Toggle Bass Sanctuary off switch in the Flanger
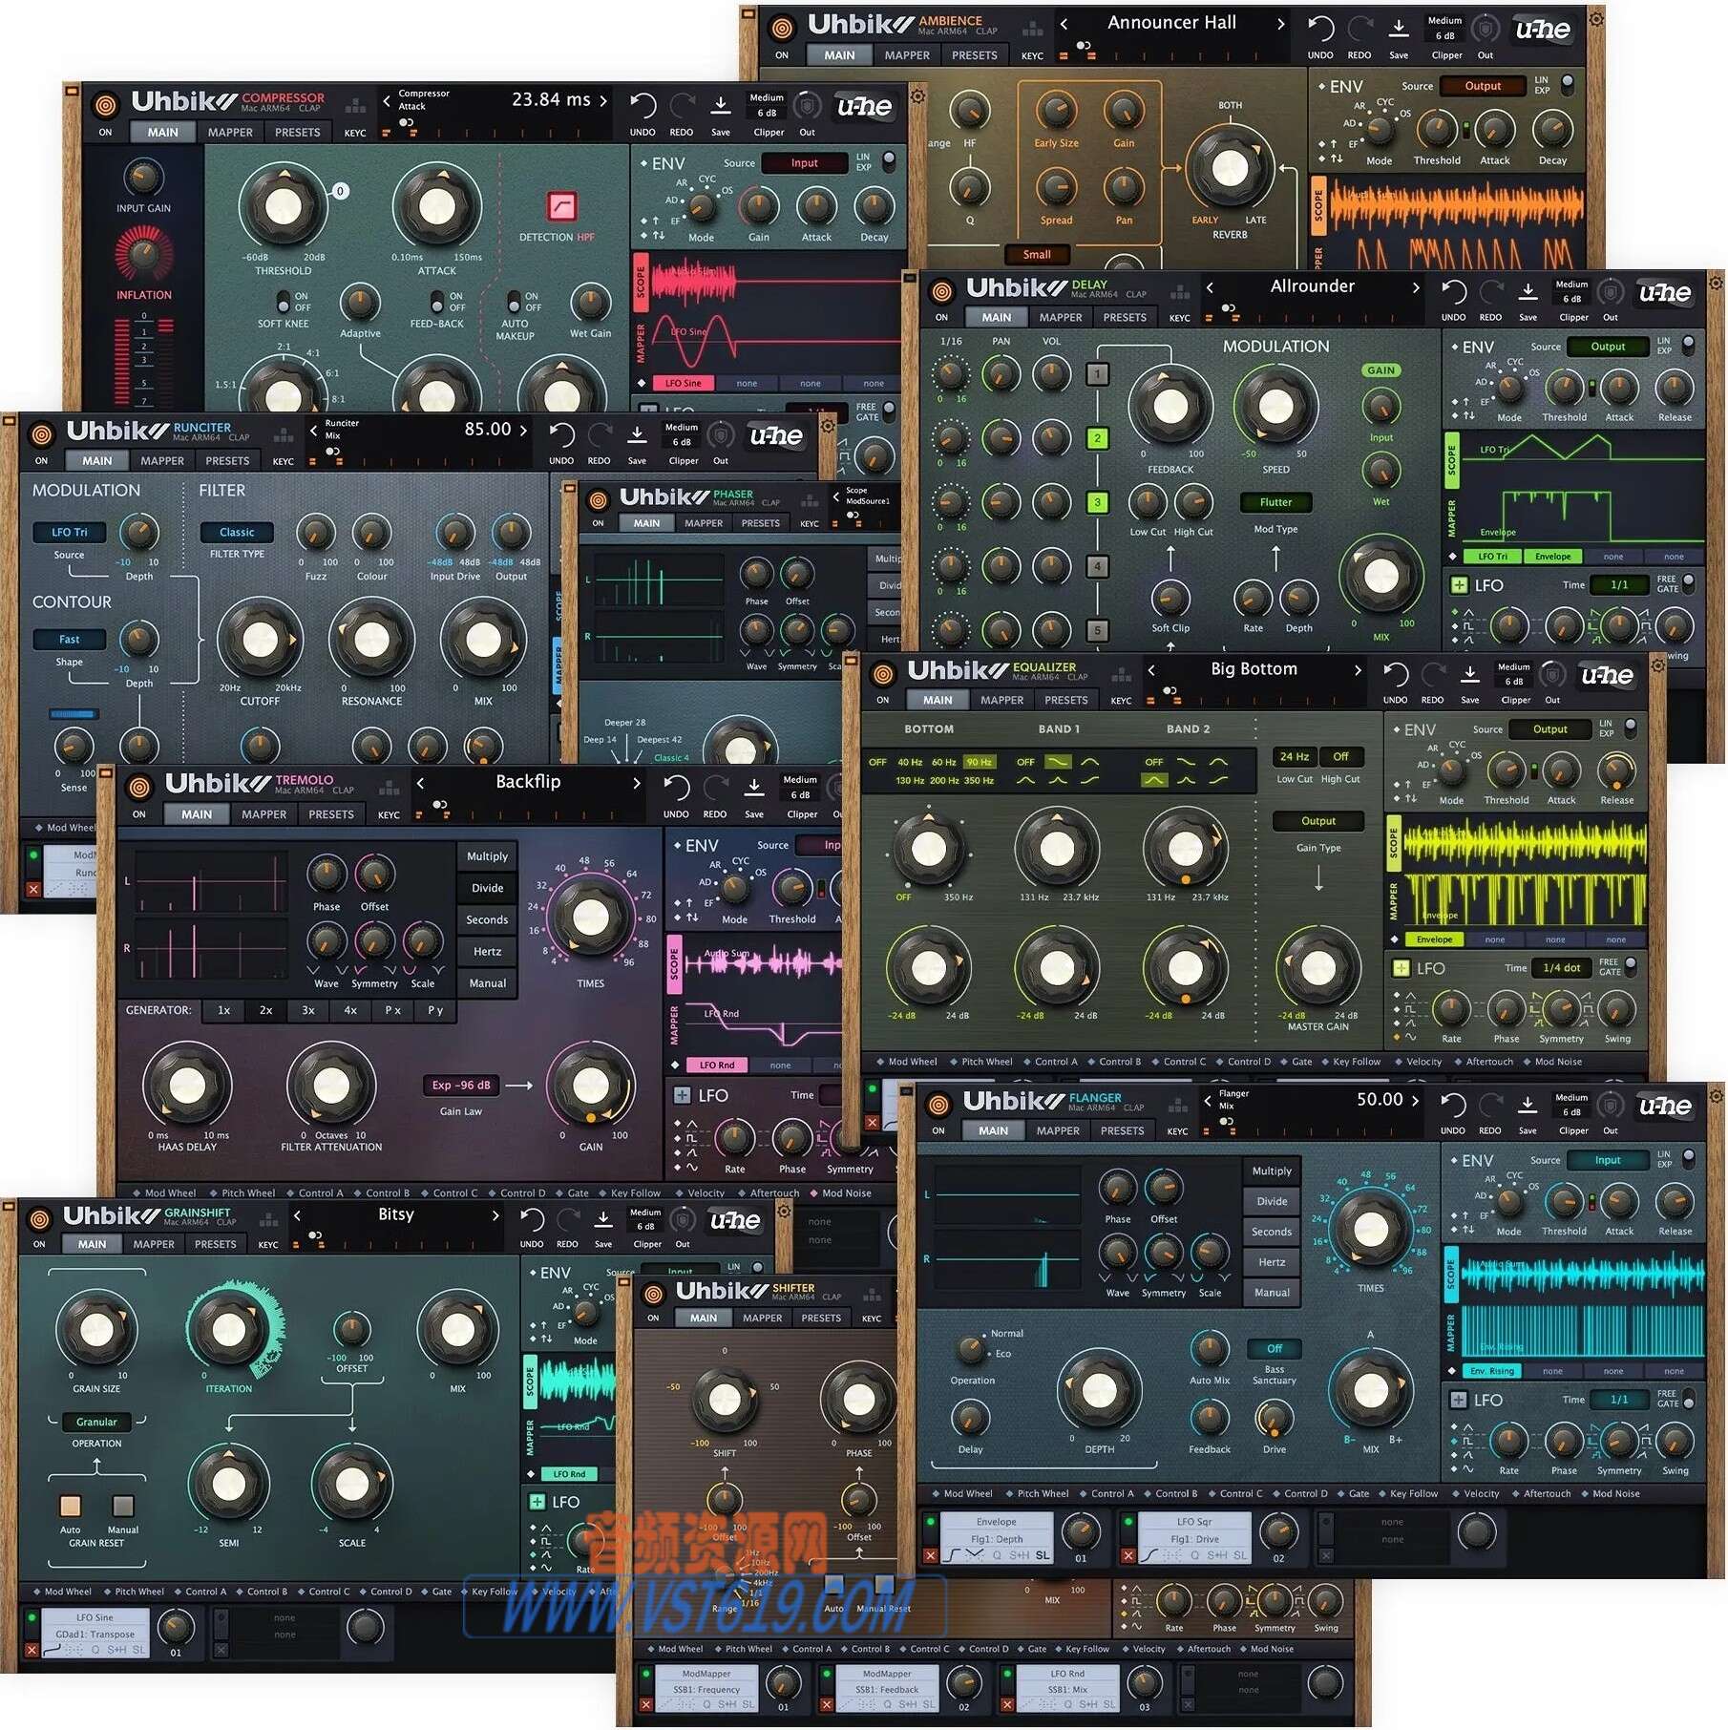 pos(1274,1349)
